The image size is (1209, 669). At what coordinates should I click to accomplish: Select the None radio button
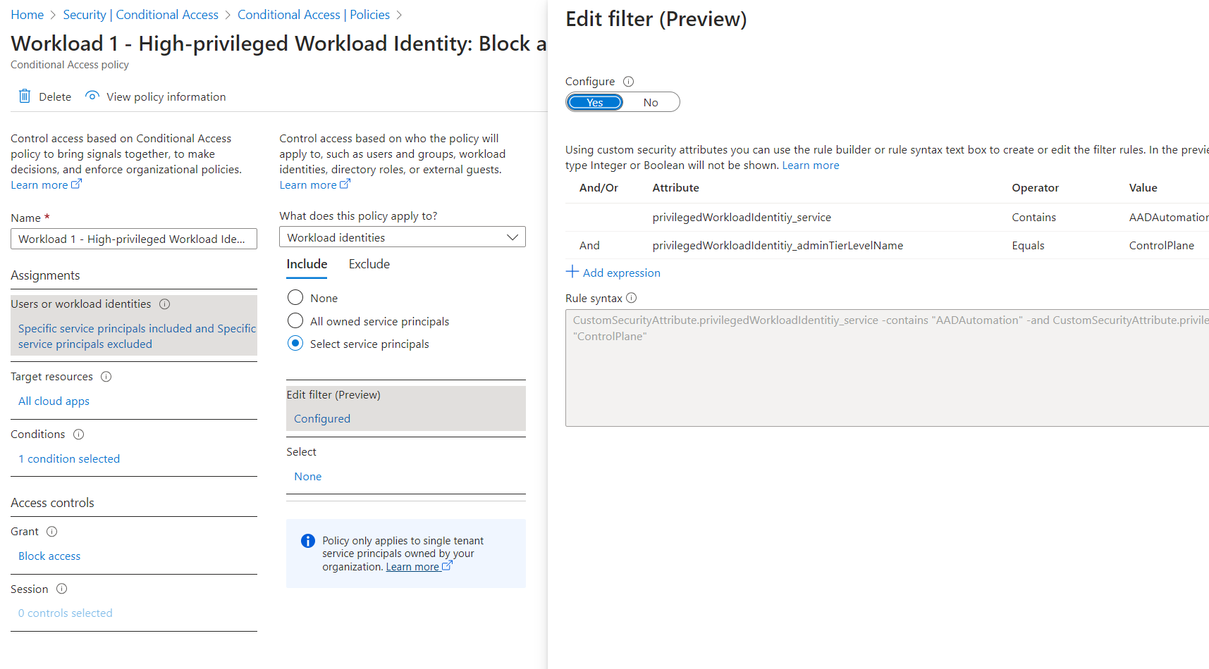click(295, 298)
